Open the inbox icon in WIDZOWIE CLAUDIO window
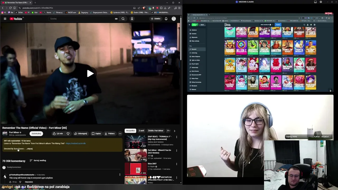 pos(315,2)
